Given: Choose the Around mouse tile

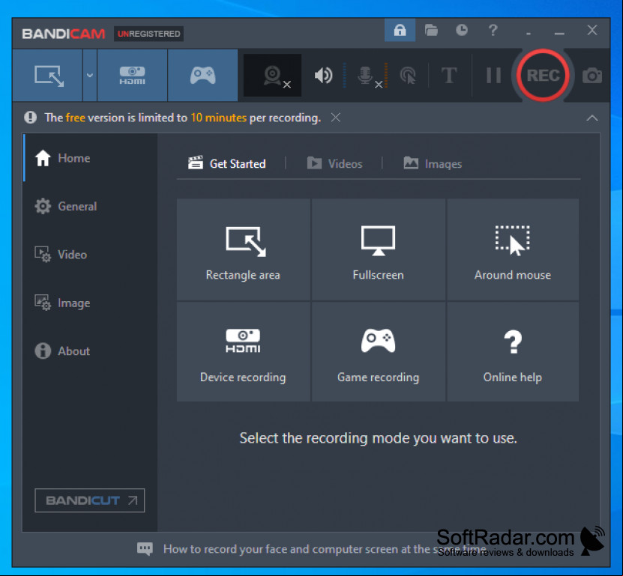Looking at the screenshot, I should point(513,249).
